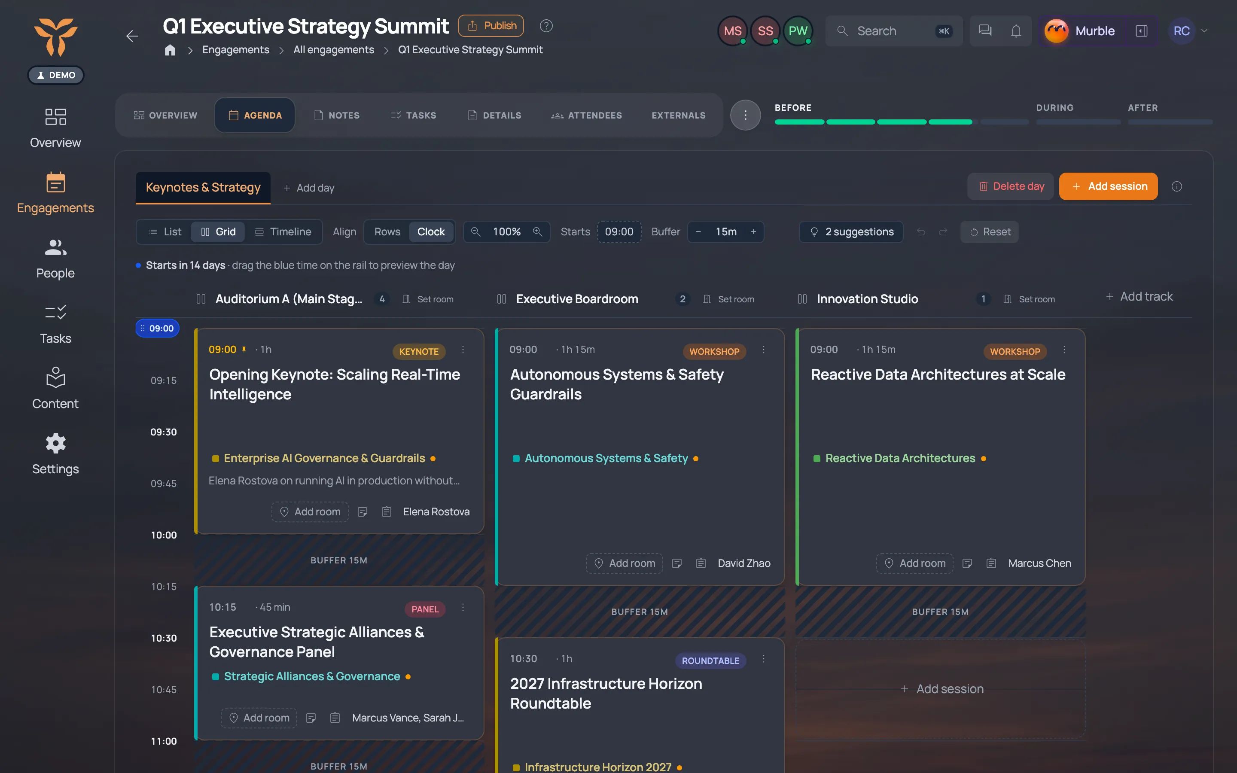Open the 2 suggestions button
The width and height of the screenshot is (1237, 773).
pyautogui.click(x=851, y=232)
